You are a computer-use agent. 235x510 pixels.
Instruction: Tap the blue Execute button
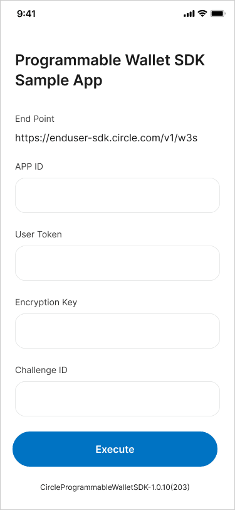click(x=115, y=449)
